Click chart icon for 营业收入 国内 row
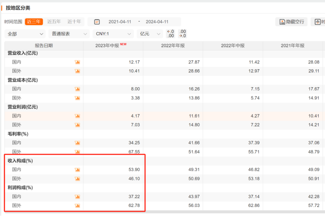This screenshot has width=325, height=216. tap(78, 62)
